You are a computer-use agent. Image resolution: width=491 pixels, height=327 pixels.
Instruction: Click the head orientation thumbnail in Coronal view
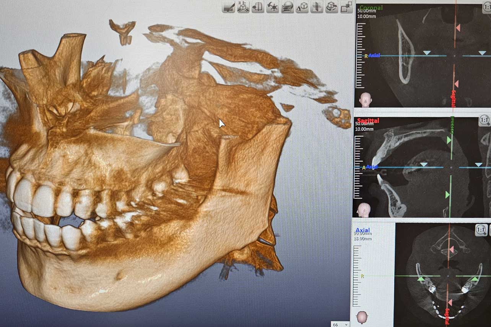[x=365, y=99]
